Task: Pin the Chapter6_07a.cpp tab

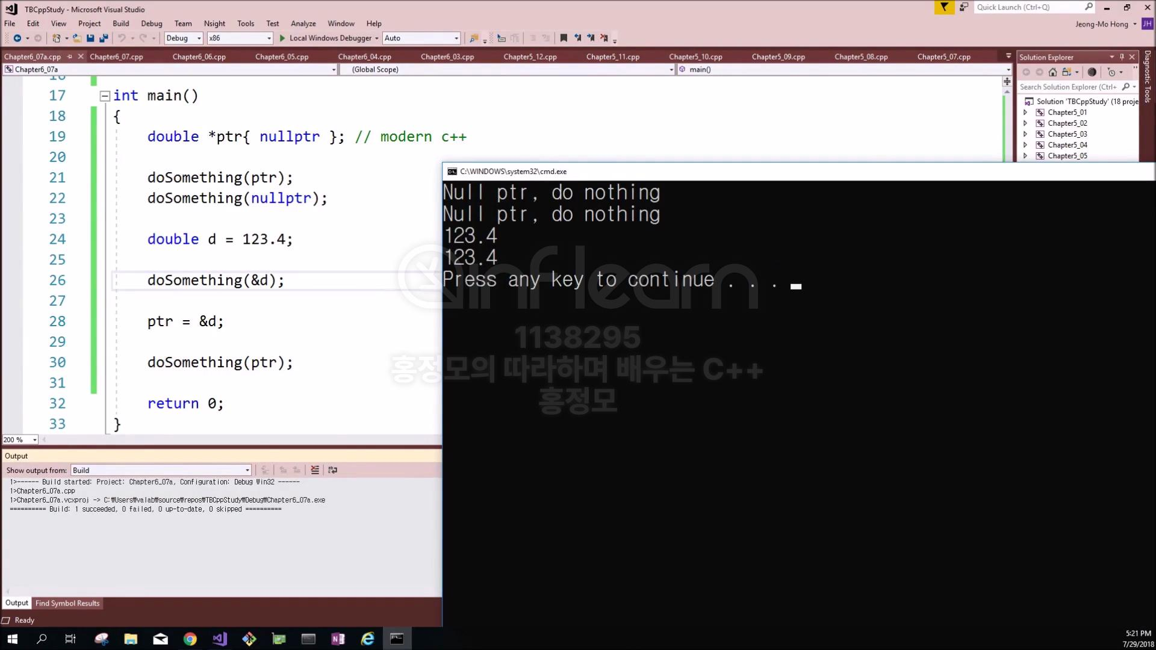Action: coord(70,57)
